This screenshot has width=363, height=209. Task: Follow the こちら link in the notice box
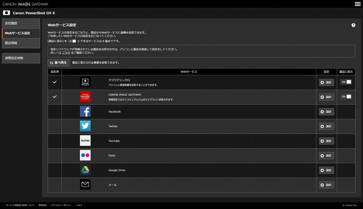(x=66, y=53)
